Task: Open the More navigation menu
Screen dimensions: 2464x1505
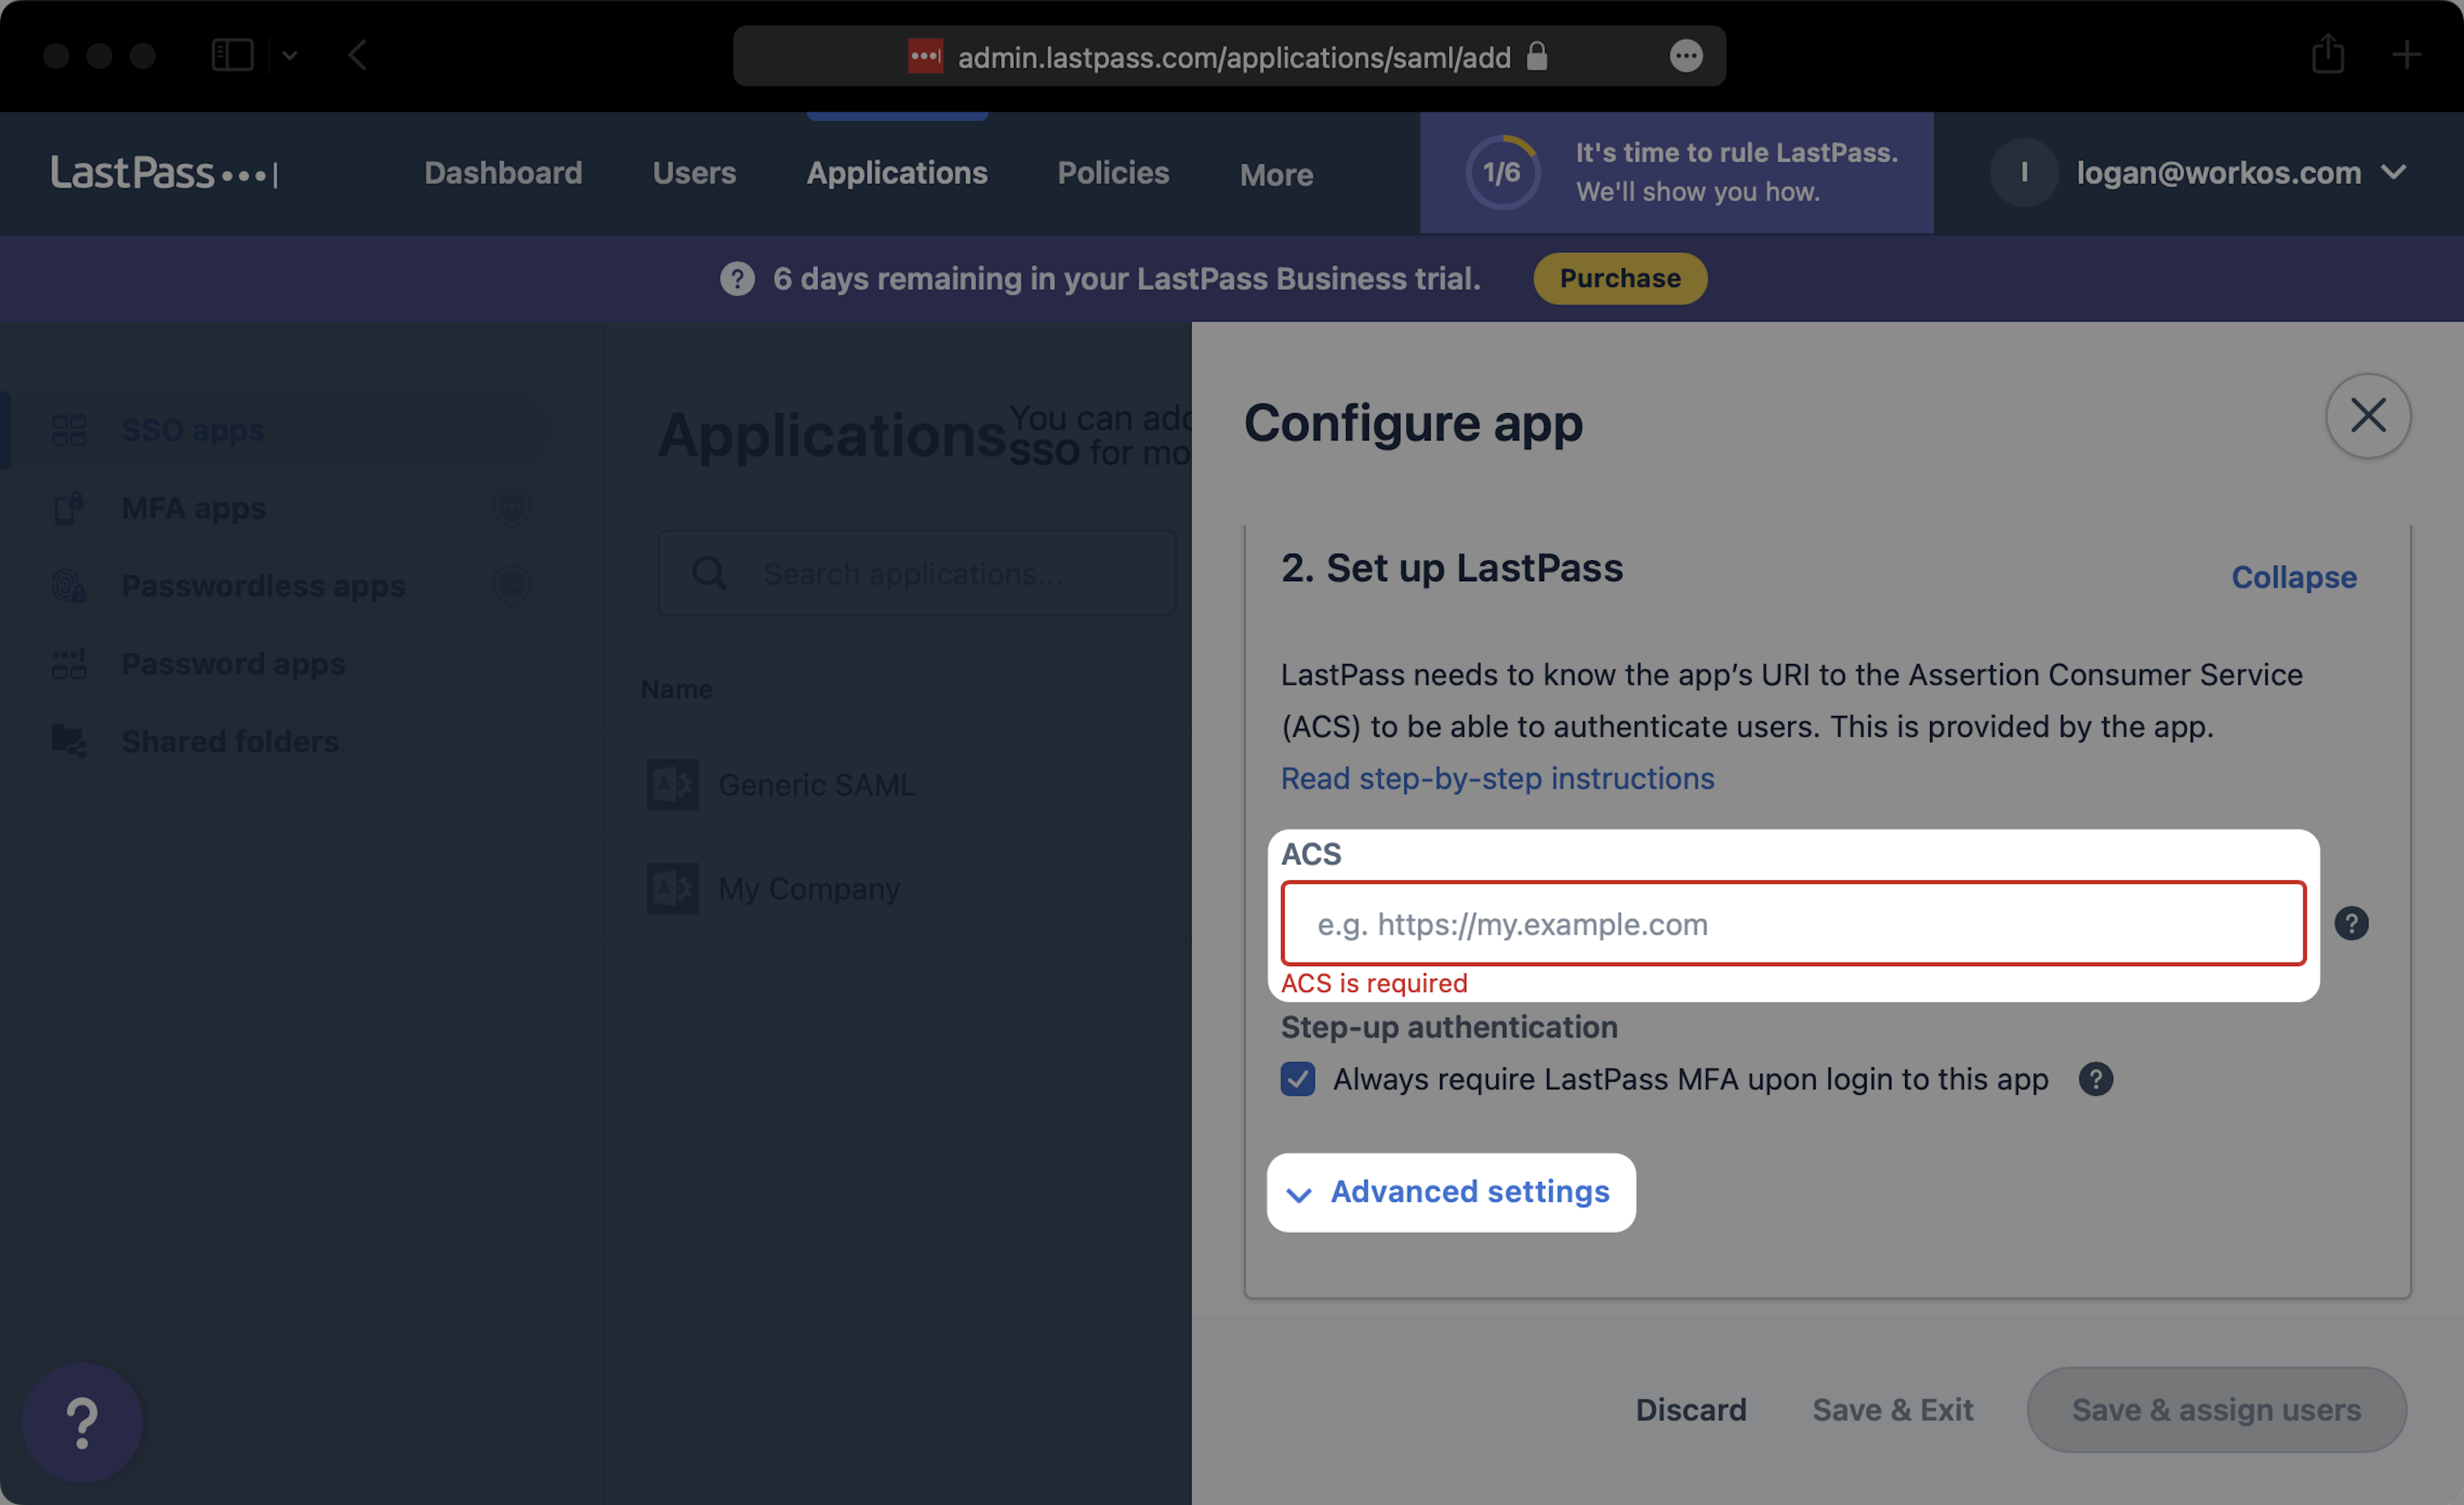Action: tap(1276, 175)
